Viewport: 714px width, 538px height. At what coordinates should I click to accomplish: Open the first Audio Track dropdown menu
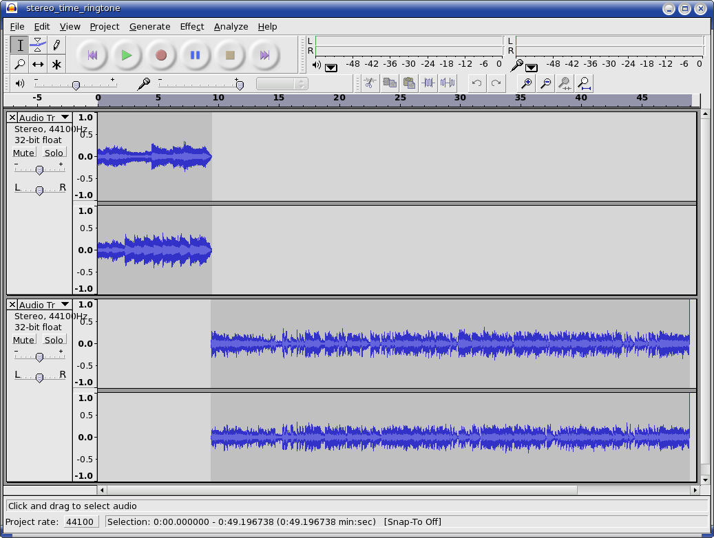pos(65,118)
